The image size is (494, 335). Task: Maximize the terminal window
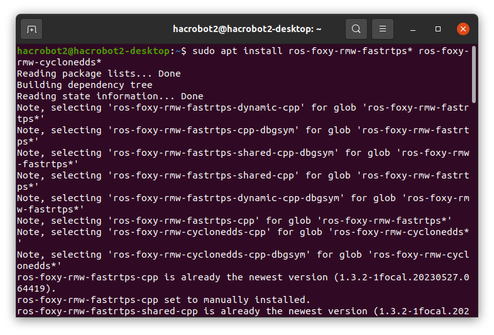coord(438,29)
